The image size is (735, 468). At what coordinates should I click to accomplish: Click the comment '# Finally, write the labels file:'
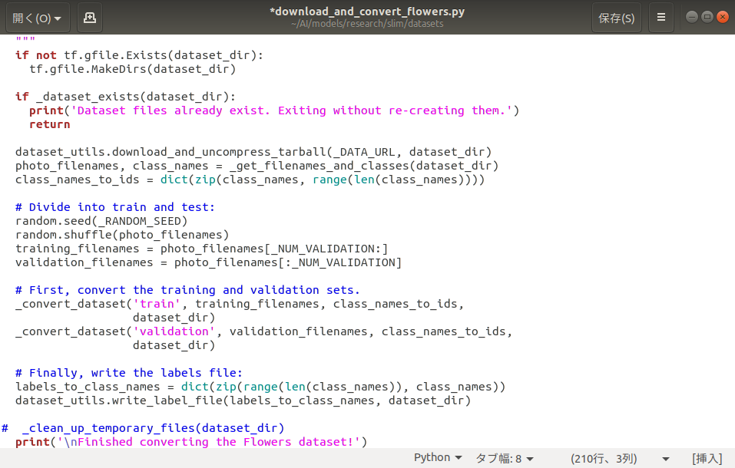pyautogui.click(x=129, y=373)
